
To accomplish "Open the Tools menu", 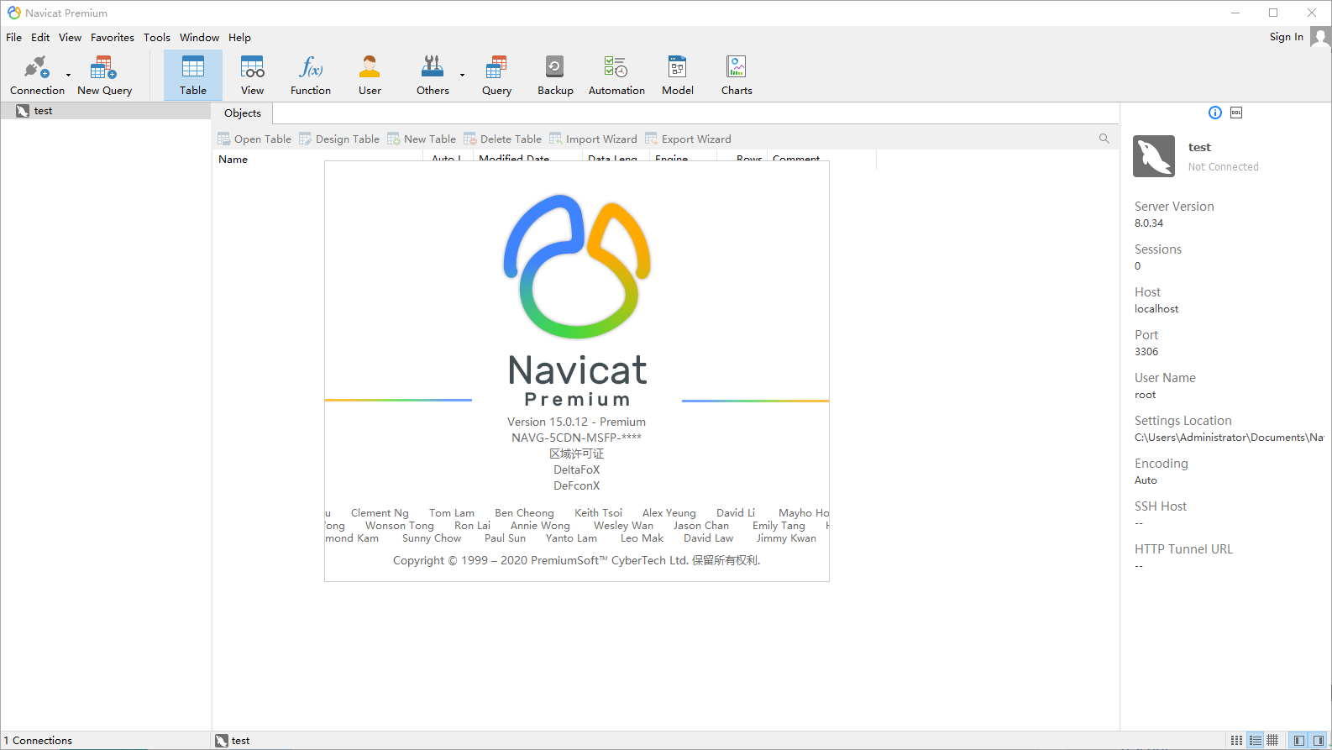I will click(157, 37).
